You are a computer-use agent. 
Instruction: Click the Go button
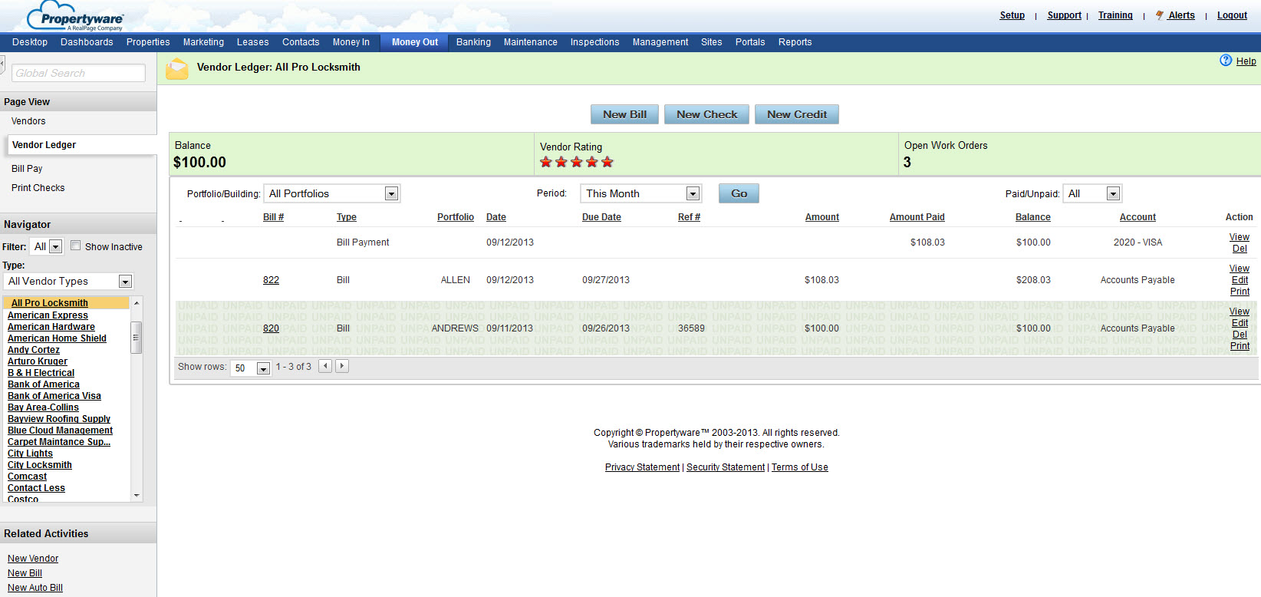point(739,193)
